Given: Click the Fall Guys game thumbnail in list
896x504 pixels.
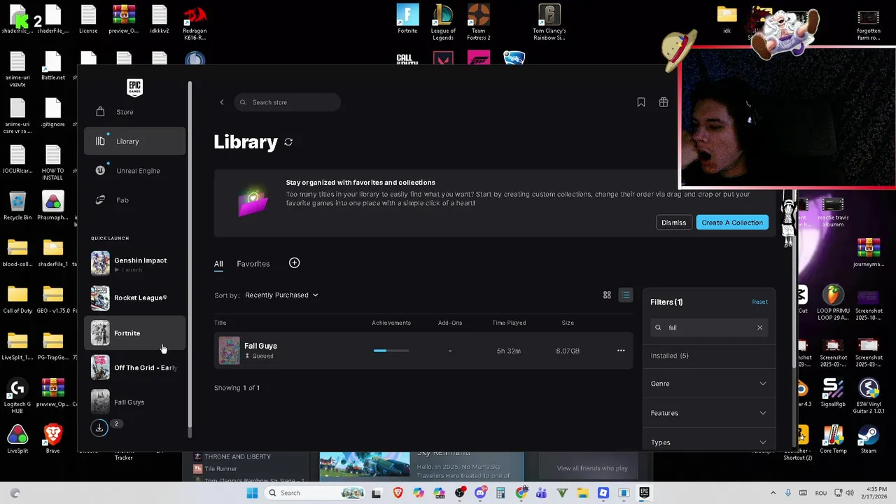Looking at the screenshot, I should coord(229,351).
